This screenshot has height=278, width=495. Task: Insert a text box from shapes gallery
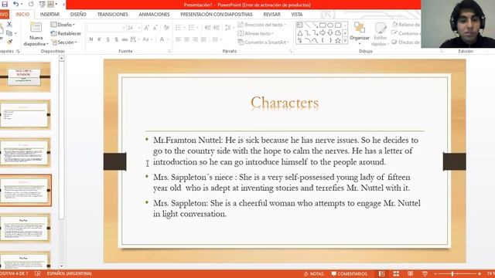(300, 25)
